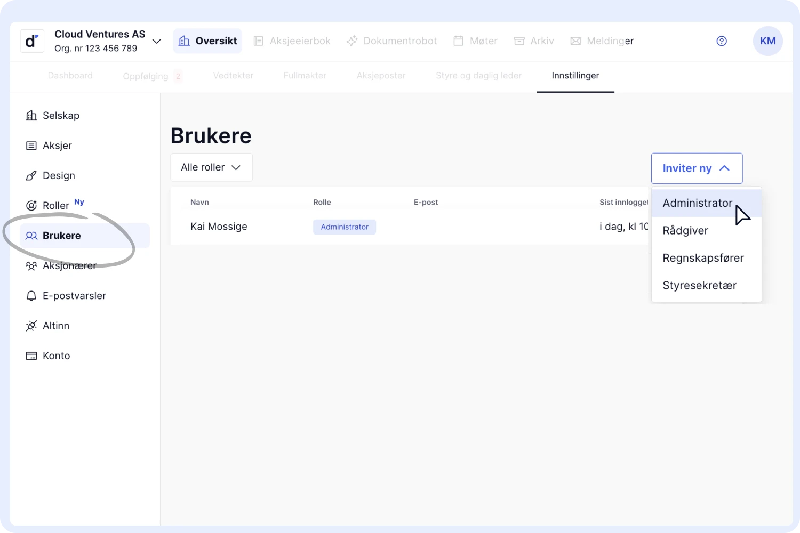This screenshot has height=533, width=800.
Task: Select Administrator from the invite menu
Action: 697,203
